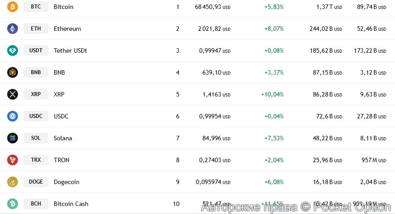Click the XRP ticker badge
Viewport: 395px width, 214px height.
click(x=36, y=94)
